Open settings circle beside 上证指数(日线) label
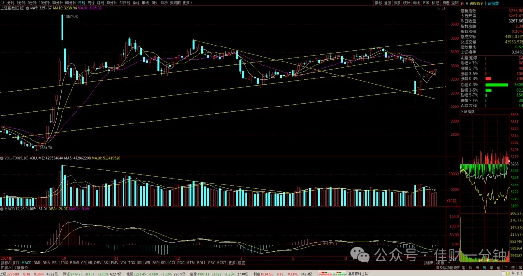Image resolution: width=523 pixels, height=276 pixels. pos(27,8)
